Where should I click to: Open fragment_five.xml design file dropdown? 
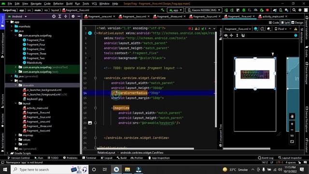[x=238, y=29]
